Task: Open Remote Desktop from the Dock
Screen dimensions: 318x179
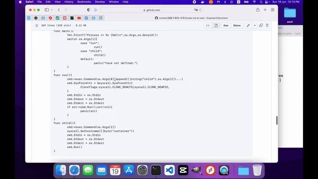Action: coord(210,170)
